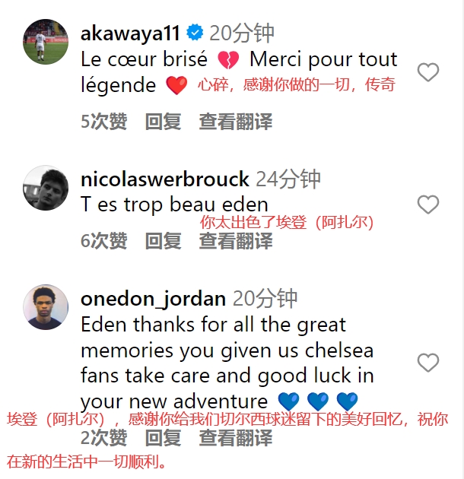Click 查看翻译 under T es trop beau eden
This screenshot has width=464, height=479.
click(236, 241)
